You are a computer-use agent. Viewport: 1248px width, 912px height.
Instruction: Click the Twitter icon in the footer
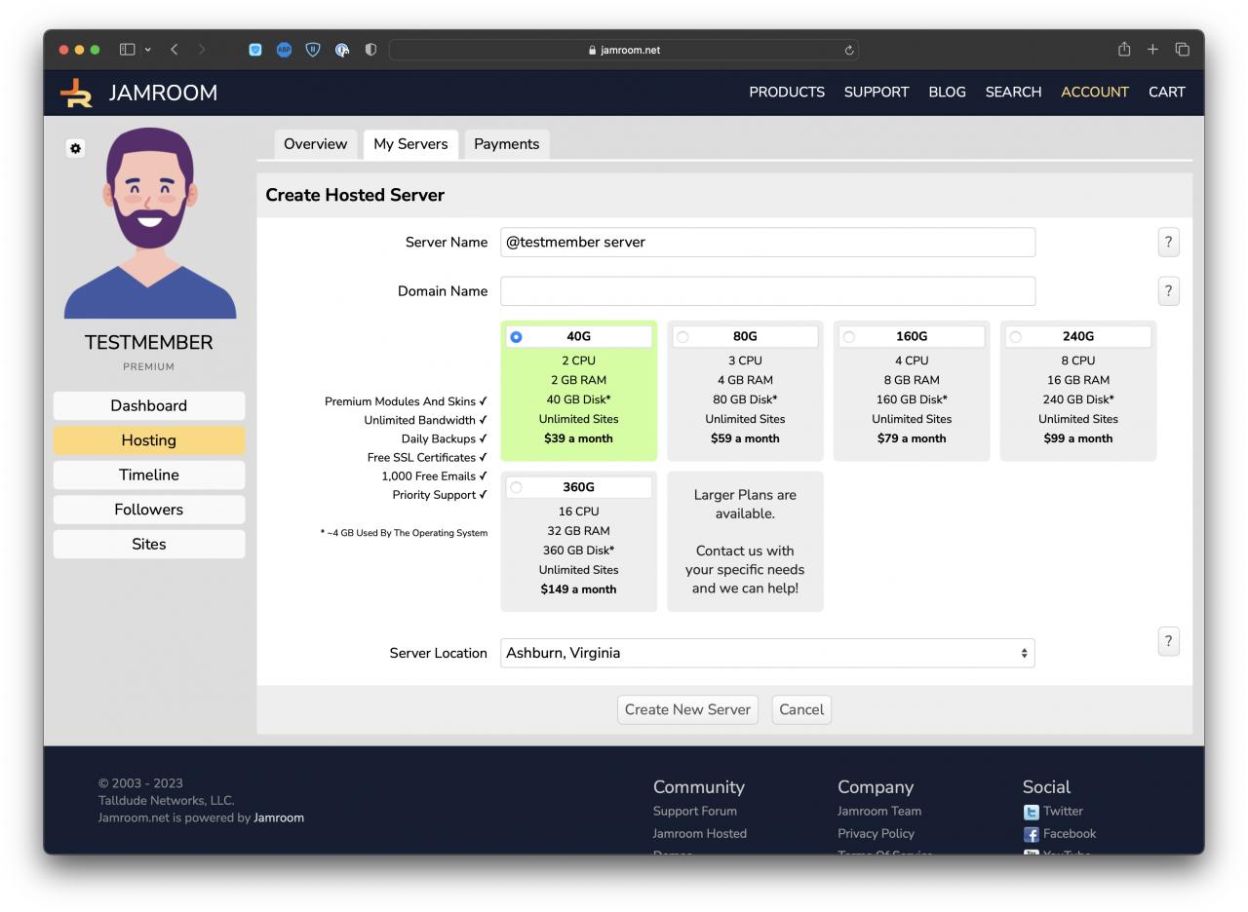(x=1031, y=812)
